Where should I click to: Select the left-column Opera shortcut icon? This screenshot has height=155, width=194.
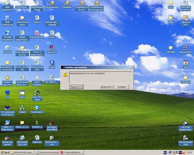22,94
